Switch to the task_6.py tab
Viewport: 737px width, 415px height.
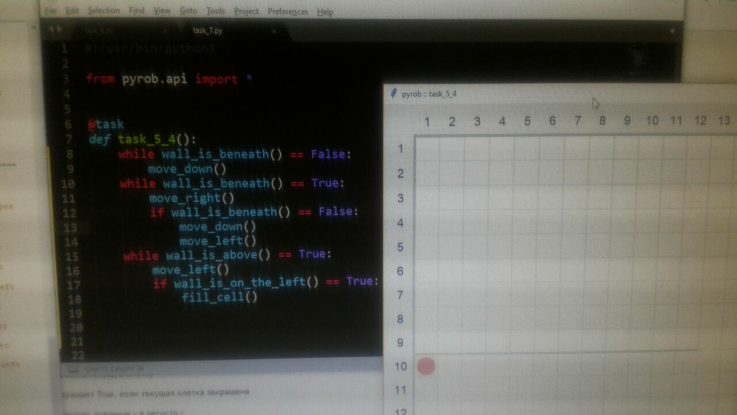pyautogui.click(x=99, y=31)
